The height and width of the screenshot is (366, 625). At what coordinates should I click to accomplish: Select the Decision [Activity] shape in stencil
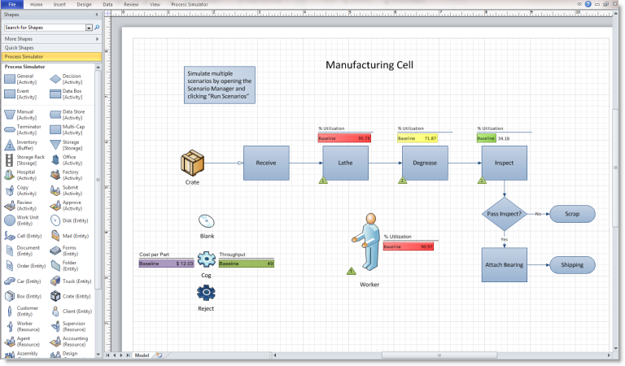point(55,79)
